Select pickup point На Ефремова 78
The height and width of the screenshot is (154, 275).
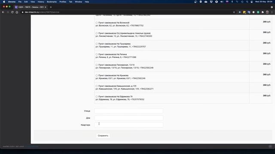click(x=96, y=97)
